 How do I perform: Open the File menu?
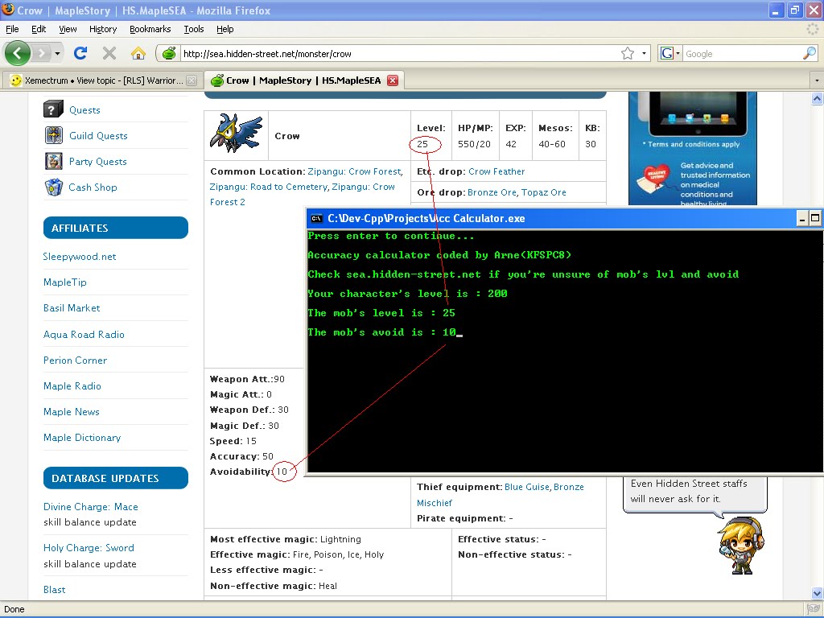(12, 29)
